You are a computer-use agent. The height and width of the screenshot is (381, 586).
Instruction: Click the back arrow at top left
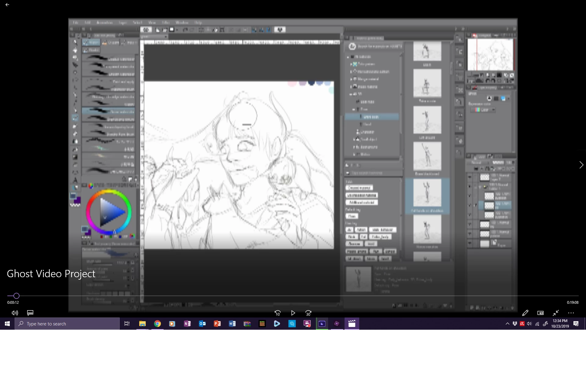click(x=7, y=5)
